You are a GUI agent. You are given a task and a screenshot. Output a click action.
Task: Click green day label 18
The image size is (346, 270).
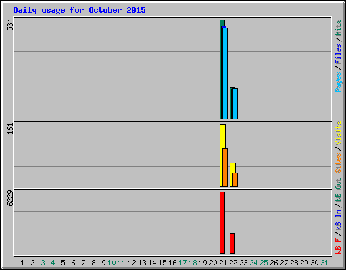pyautogui.click(x=193, y=263)
